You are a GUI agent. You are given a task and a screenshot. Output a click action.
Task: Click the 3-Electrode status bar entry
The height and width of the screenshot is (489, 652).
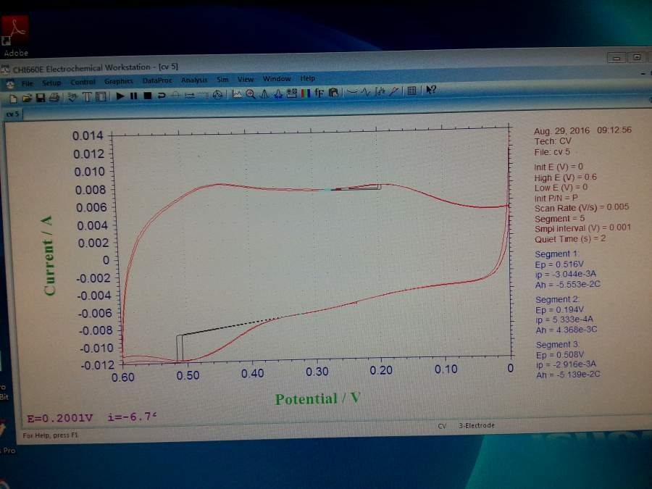(477, 425)
